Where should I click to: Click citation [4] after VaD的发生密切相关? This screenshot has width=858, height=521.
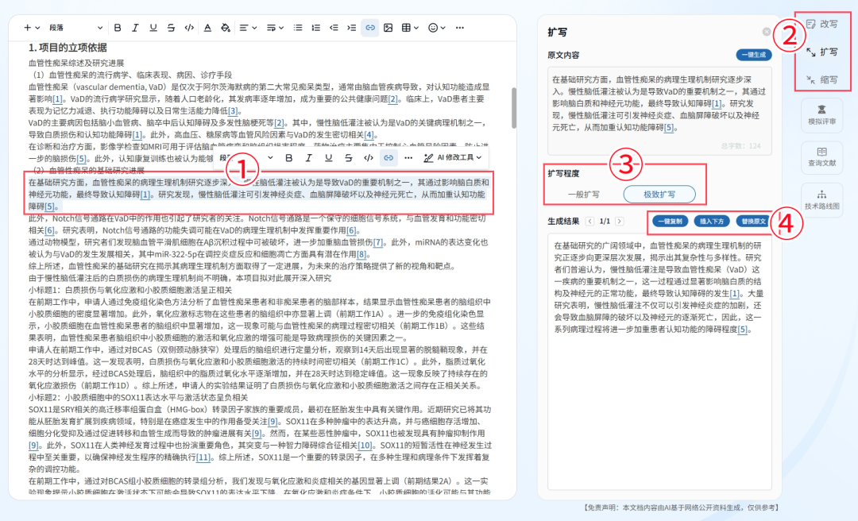pyautogui.click(x=369, y=135)
